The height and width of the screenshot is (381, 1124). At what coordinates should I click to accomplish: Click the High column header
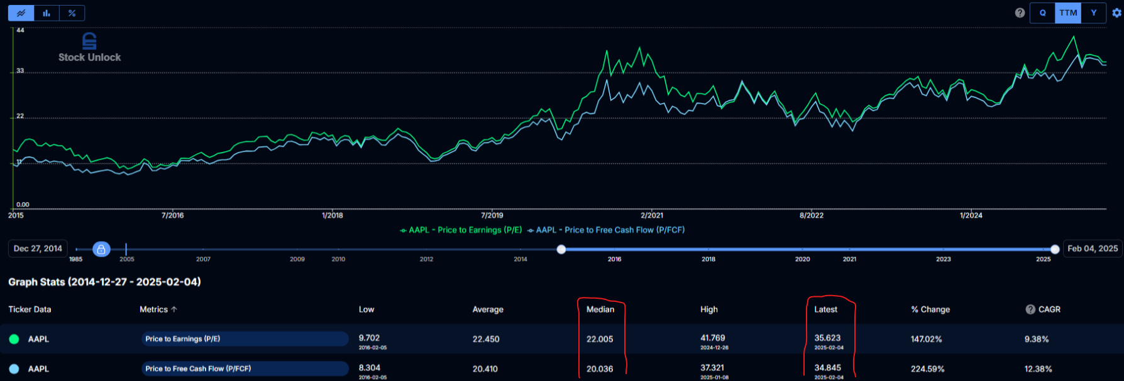[709, 309]
